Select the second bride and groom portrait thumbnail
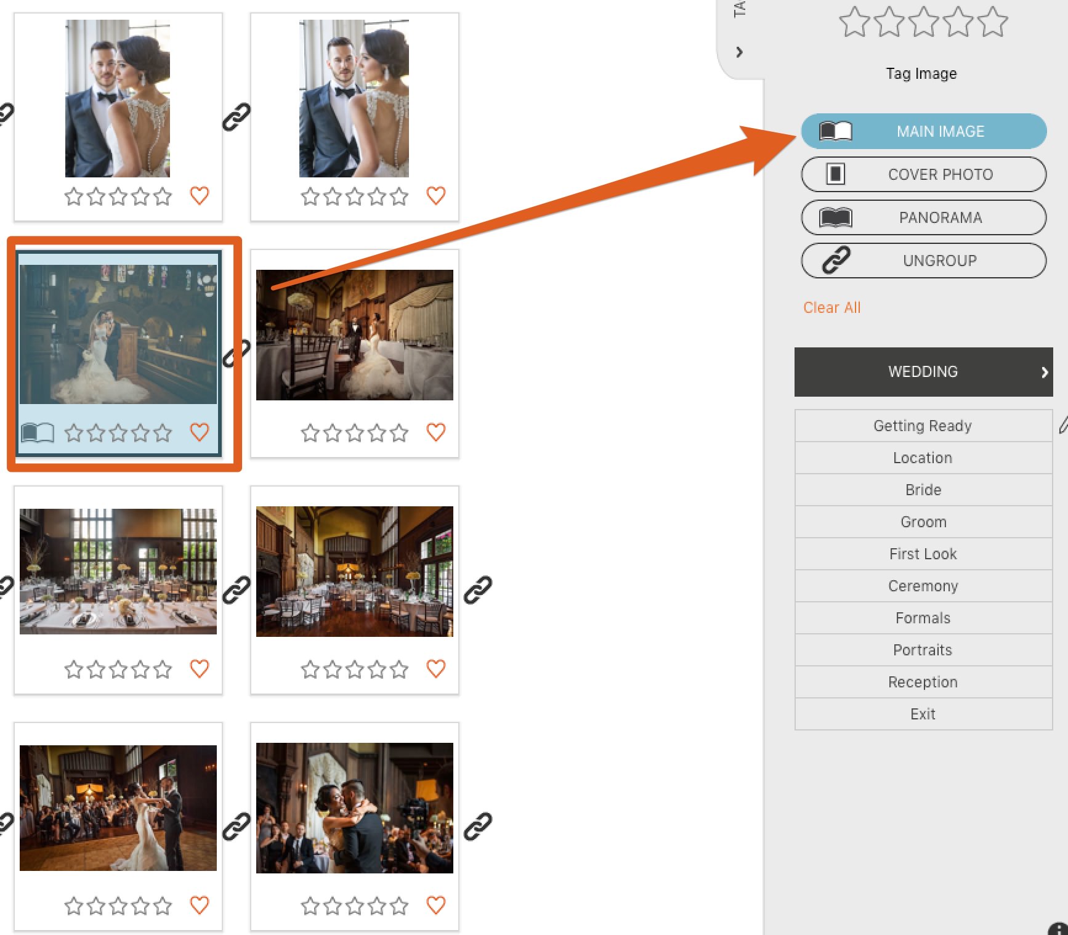The width and height of the screenshot is (1068, 935). point(354,99)
